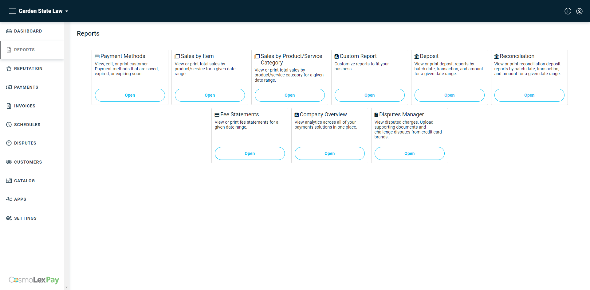Open the Fee Statements report
Viewport: 590px width, 290px height.
click(250, 153)
